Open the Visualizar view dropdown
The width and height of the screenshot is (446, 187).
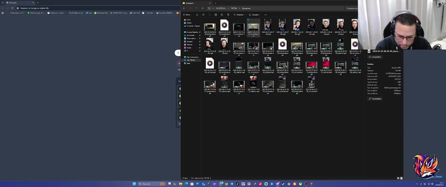254,15
